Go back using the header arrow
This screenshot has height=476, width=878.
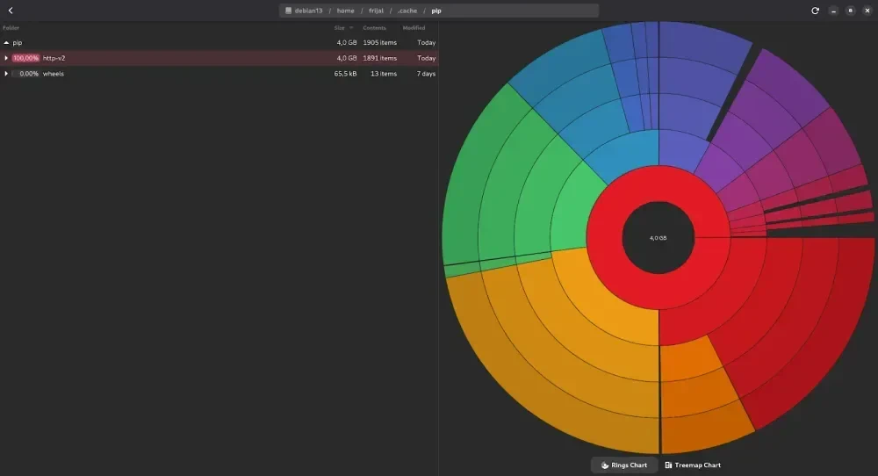click(x=11, y=11)
